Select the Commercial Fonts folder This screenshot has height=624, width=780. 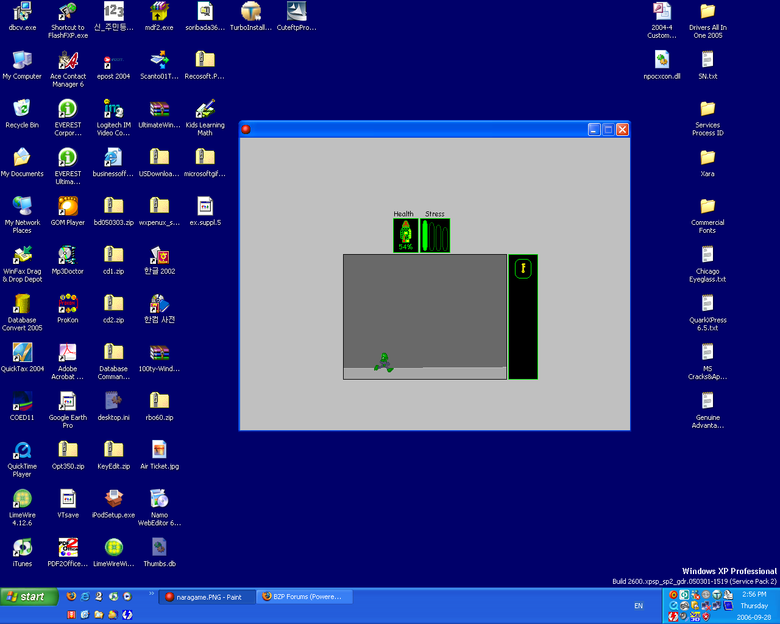click(707, 215)
